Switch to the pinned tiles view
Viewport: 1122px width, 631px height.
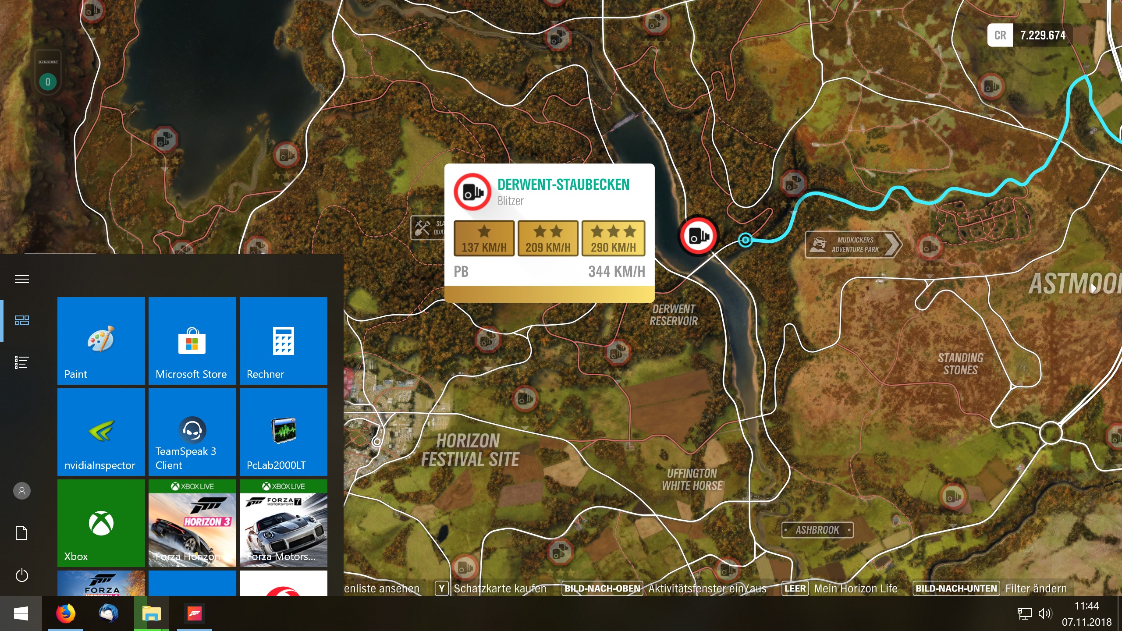(x=22, y=320)
